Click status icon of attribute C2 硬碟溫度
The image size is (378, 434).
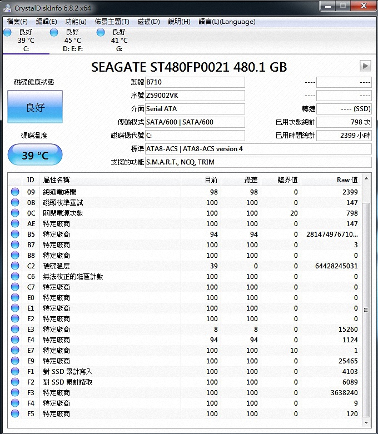coord(15,266)
